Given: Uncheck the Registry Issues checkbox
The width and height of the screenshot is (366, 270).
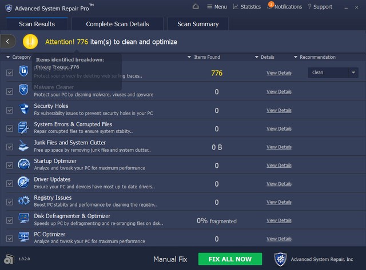Looking at the screenshot, I should click(x=10, y=202).
